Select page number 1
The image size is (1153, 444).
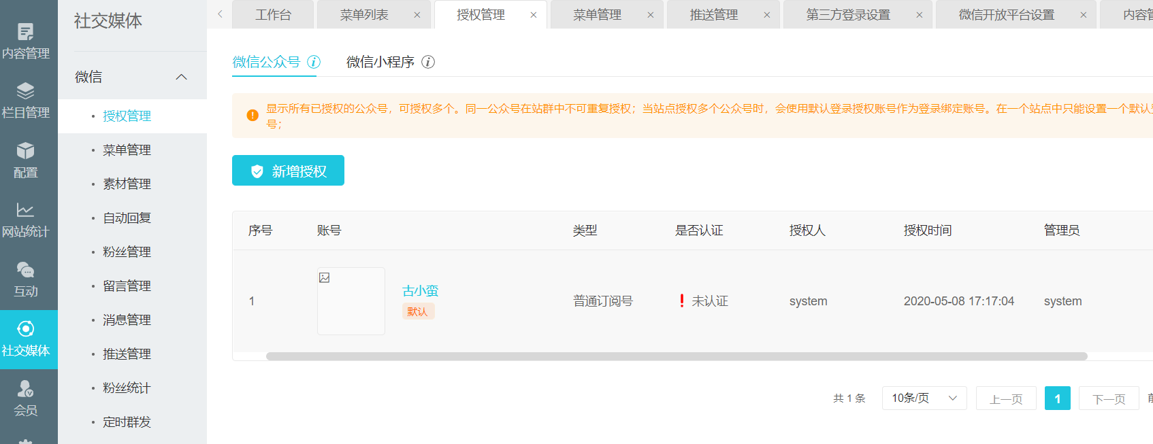point(1058,398)
